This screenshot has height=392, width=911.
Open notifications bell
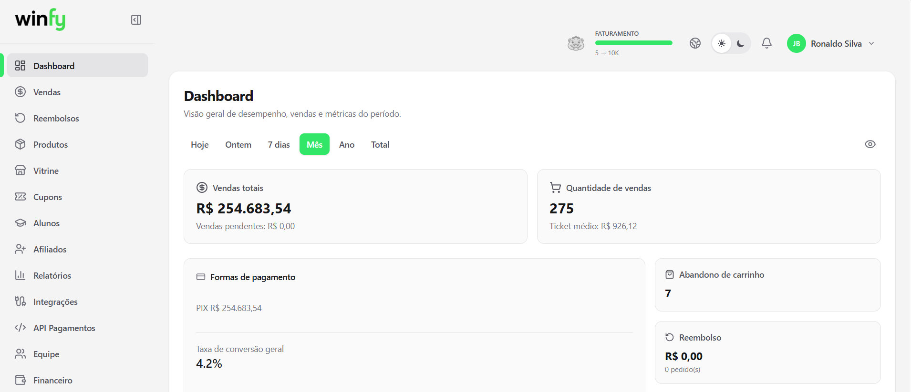(x=766, y=43)
